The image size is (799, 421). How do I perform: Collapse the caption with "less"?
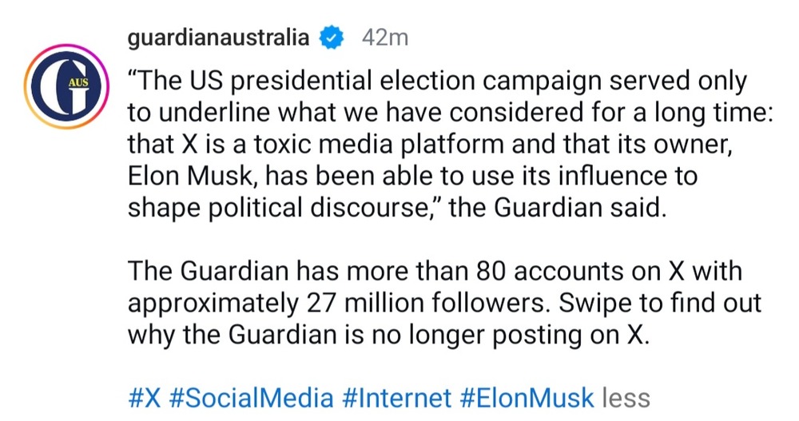click(626, 397)
